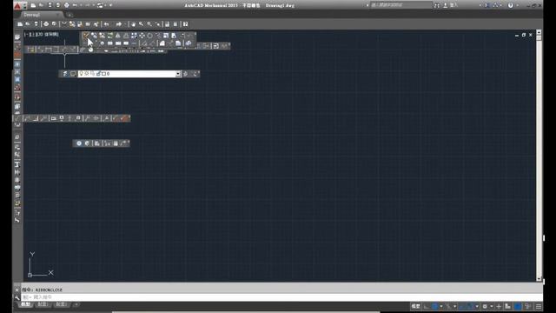Click the 模型 model space button in the status bar
The width and height of the screenshot is (556, 313).
pyautogui.click(x=415, y=306)
